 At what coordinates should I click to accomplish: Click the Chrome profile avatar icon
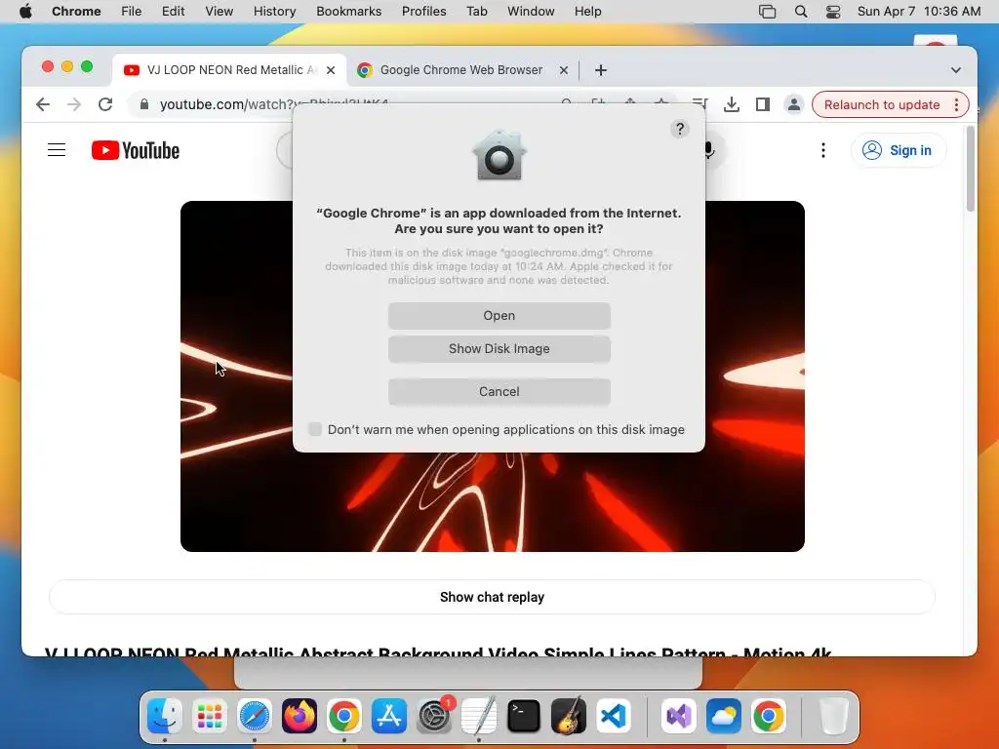794,104
